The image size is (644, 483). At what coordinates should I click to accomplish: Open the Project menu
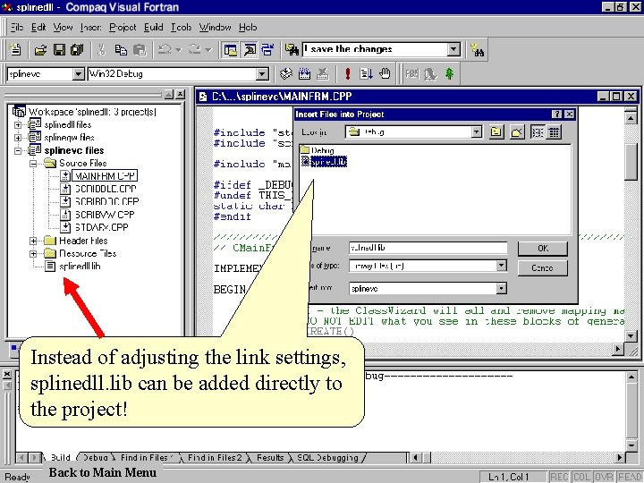point(123,27)
